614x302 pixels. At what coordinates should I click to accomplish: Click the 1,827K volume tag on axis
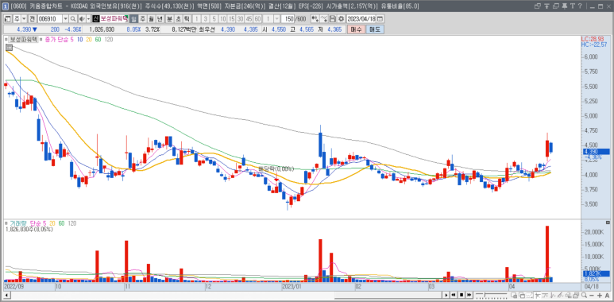coord(596,273)
